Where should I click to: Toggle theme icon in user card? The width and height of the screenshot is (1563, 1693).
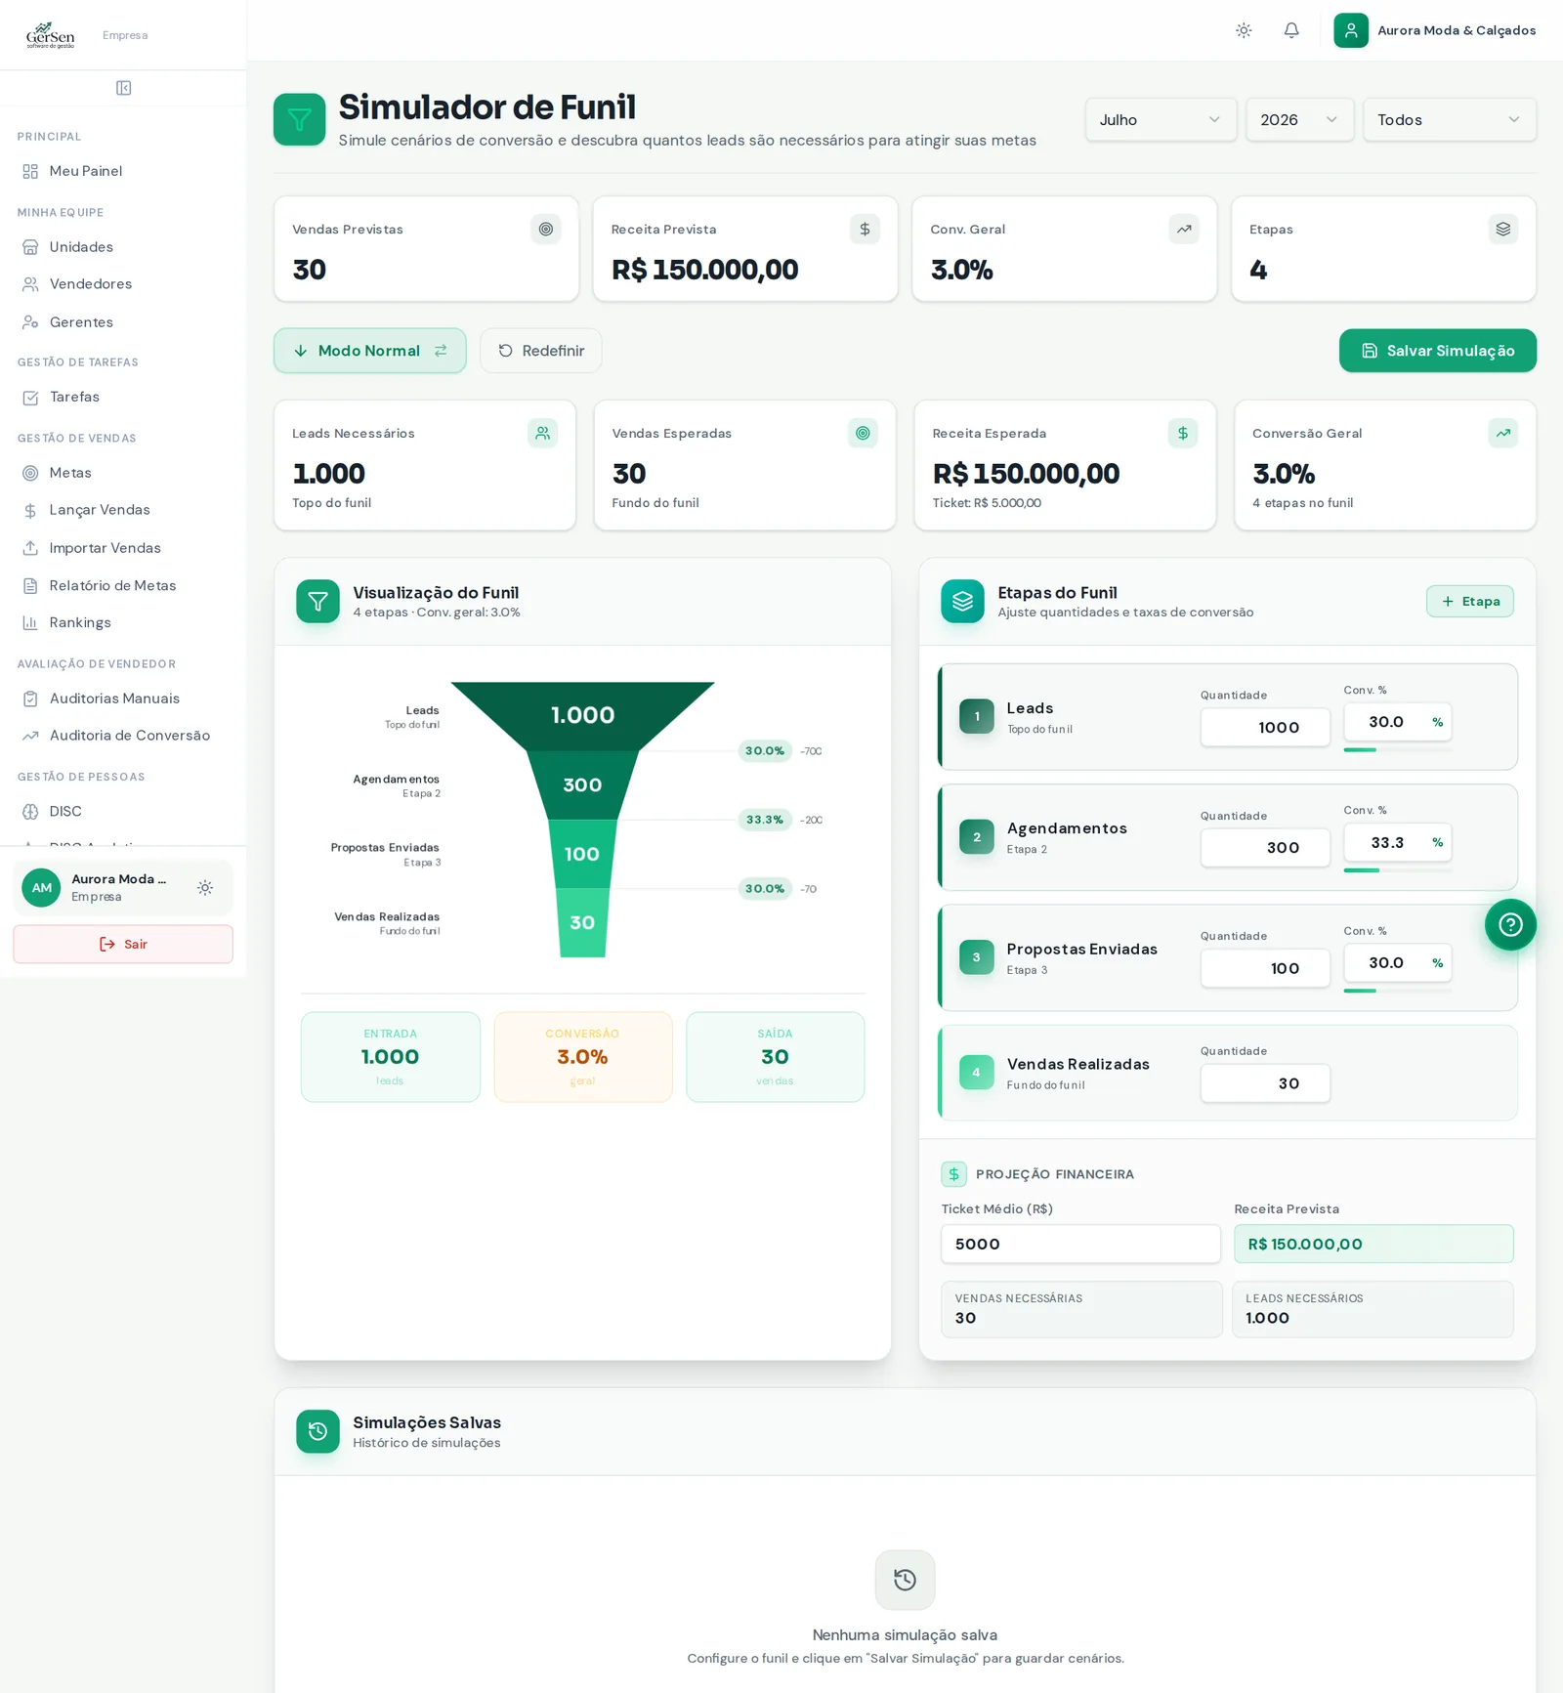coord(205,888)
